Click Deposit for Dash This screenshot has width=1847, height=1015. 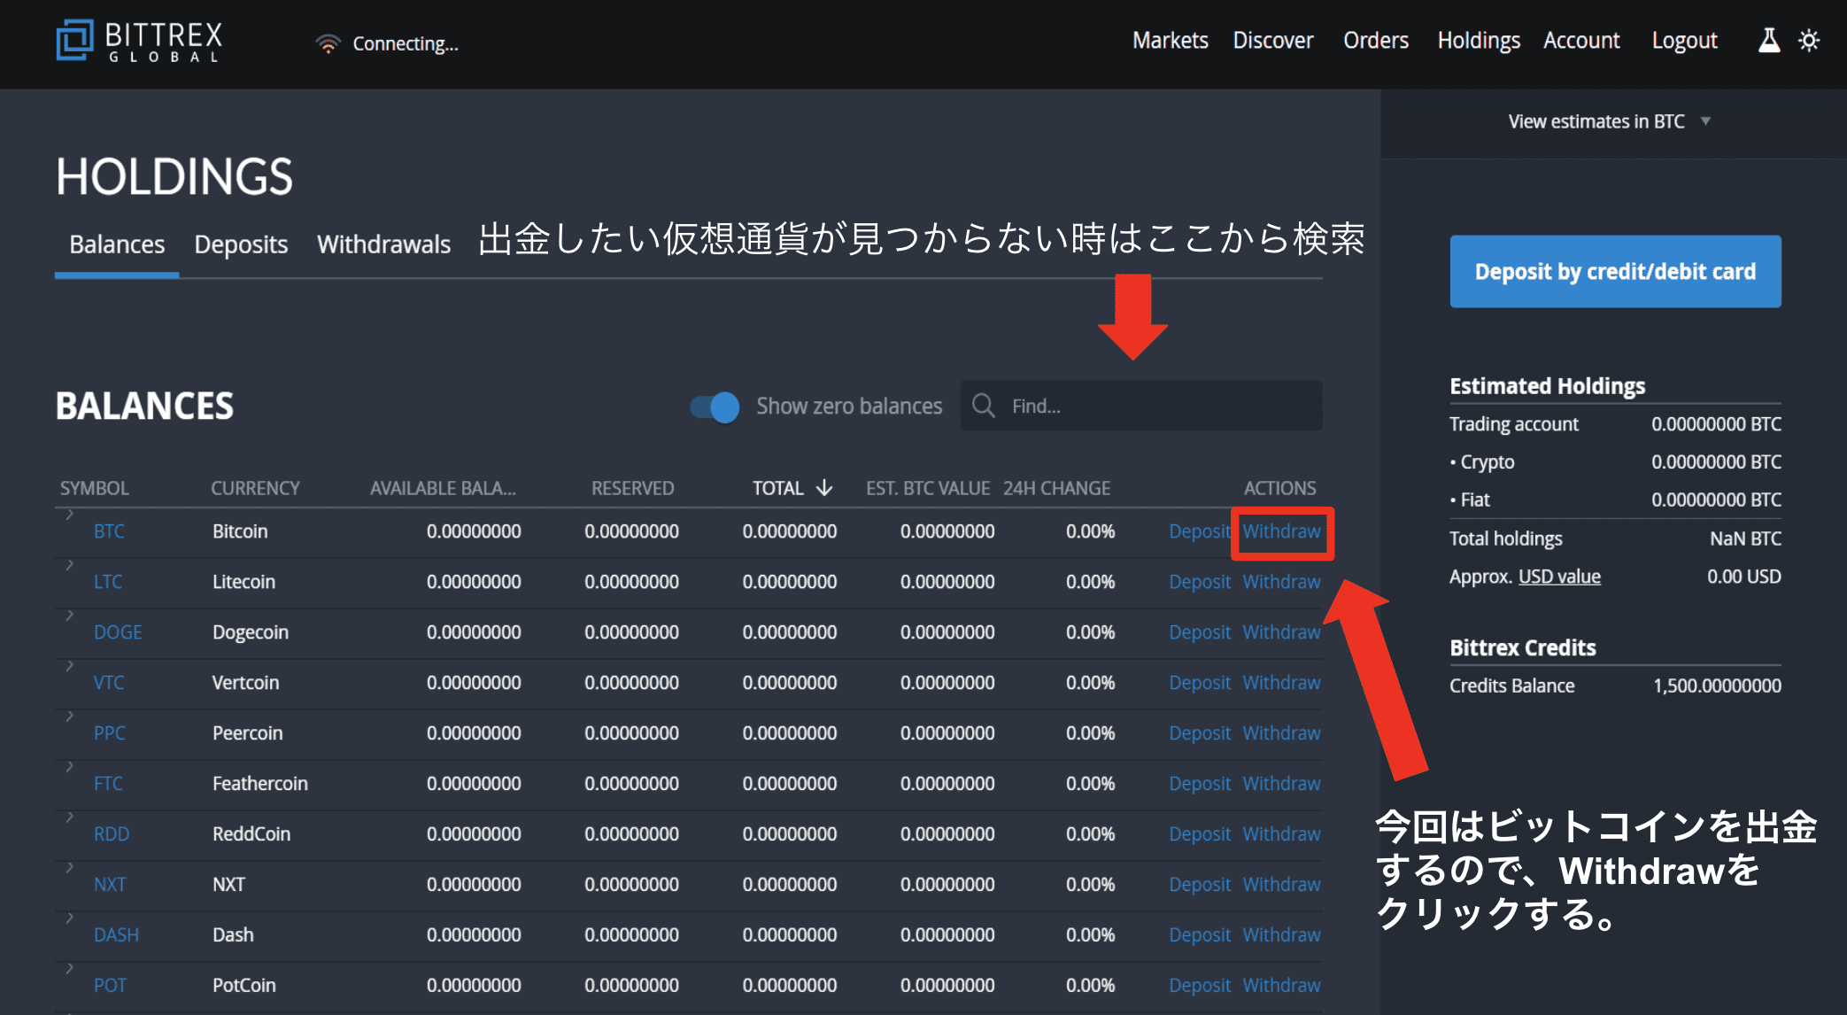pos(1200,935)
